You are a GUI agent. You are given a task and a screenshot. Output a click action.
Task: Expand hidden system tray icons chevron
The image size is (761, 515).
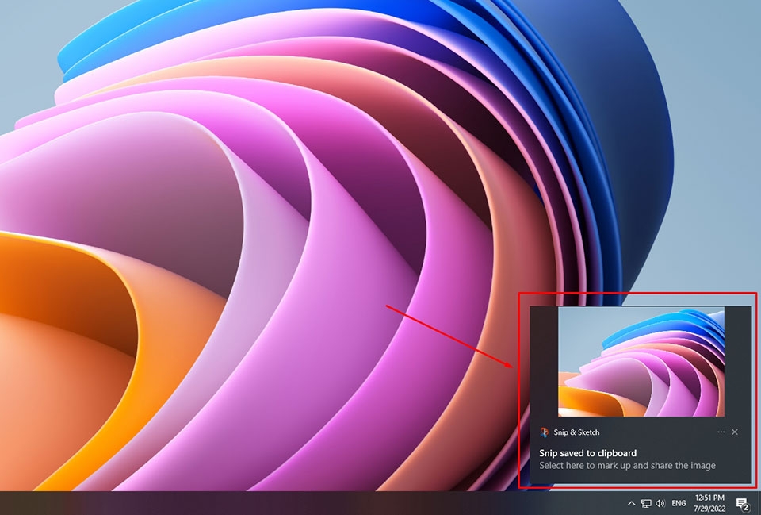(631, 503)
